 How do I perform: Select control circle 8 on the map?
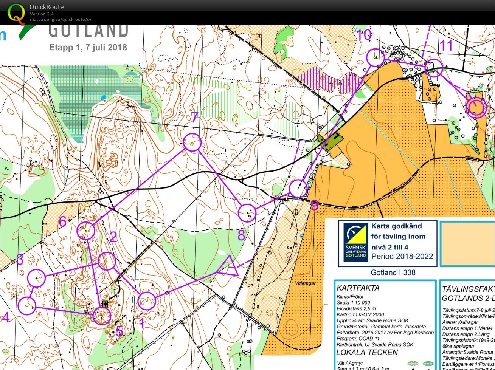[247, 213]
